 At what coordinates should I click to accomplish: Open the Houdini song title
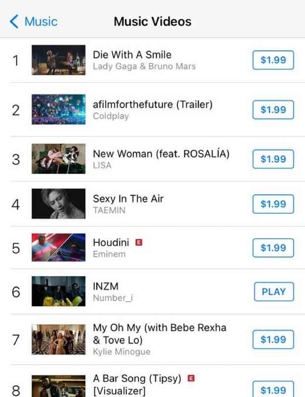[x=111, y=242]
